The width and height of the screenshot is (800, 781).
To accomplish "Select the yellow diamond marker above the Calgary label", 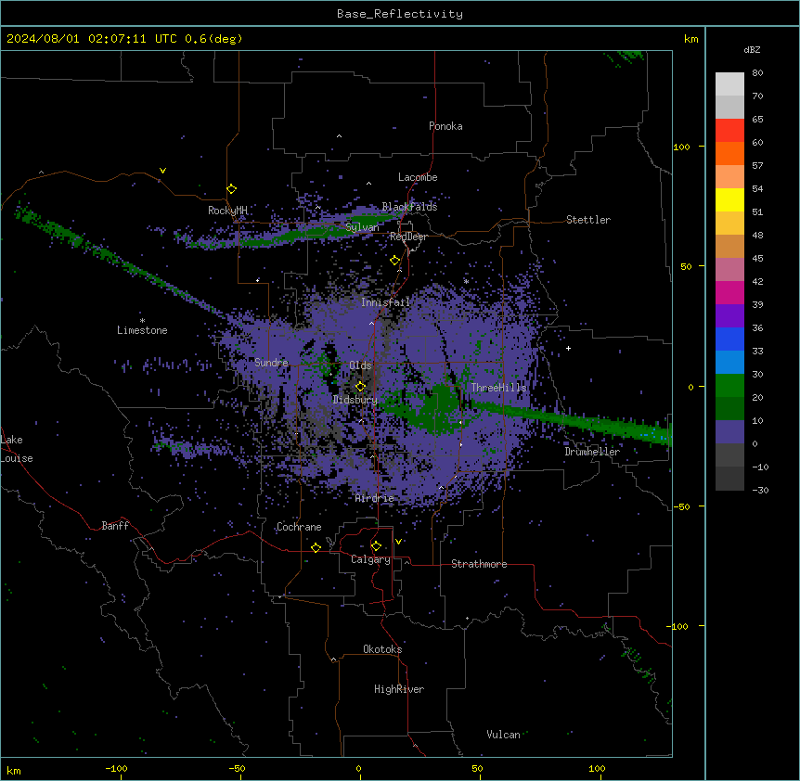I will [x=376, y=546].
